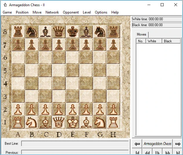Open the Options menu
The width and height of the screenshot is (183, 155).
click(101, 12)
